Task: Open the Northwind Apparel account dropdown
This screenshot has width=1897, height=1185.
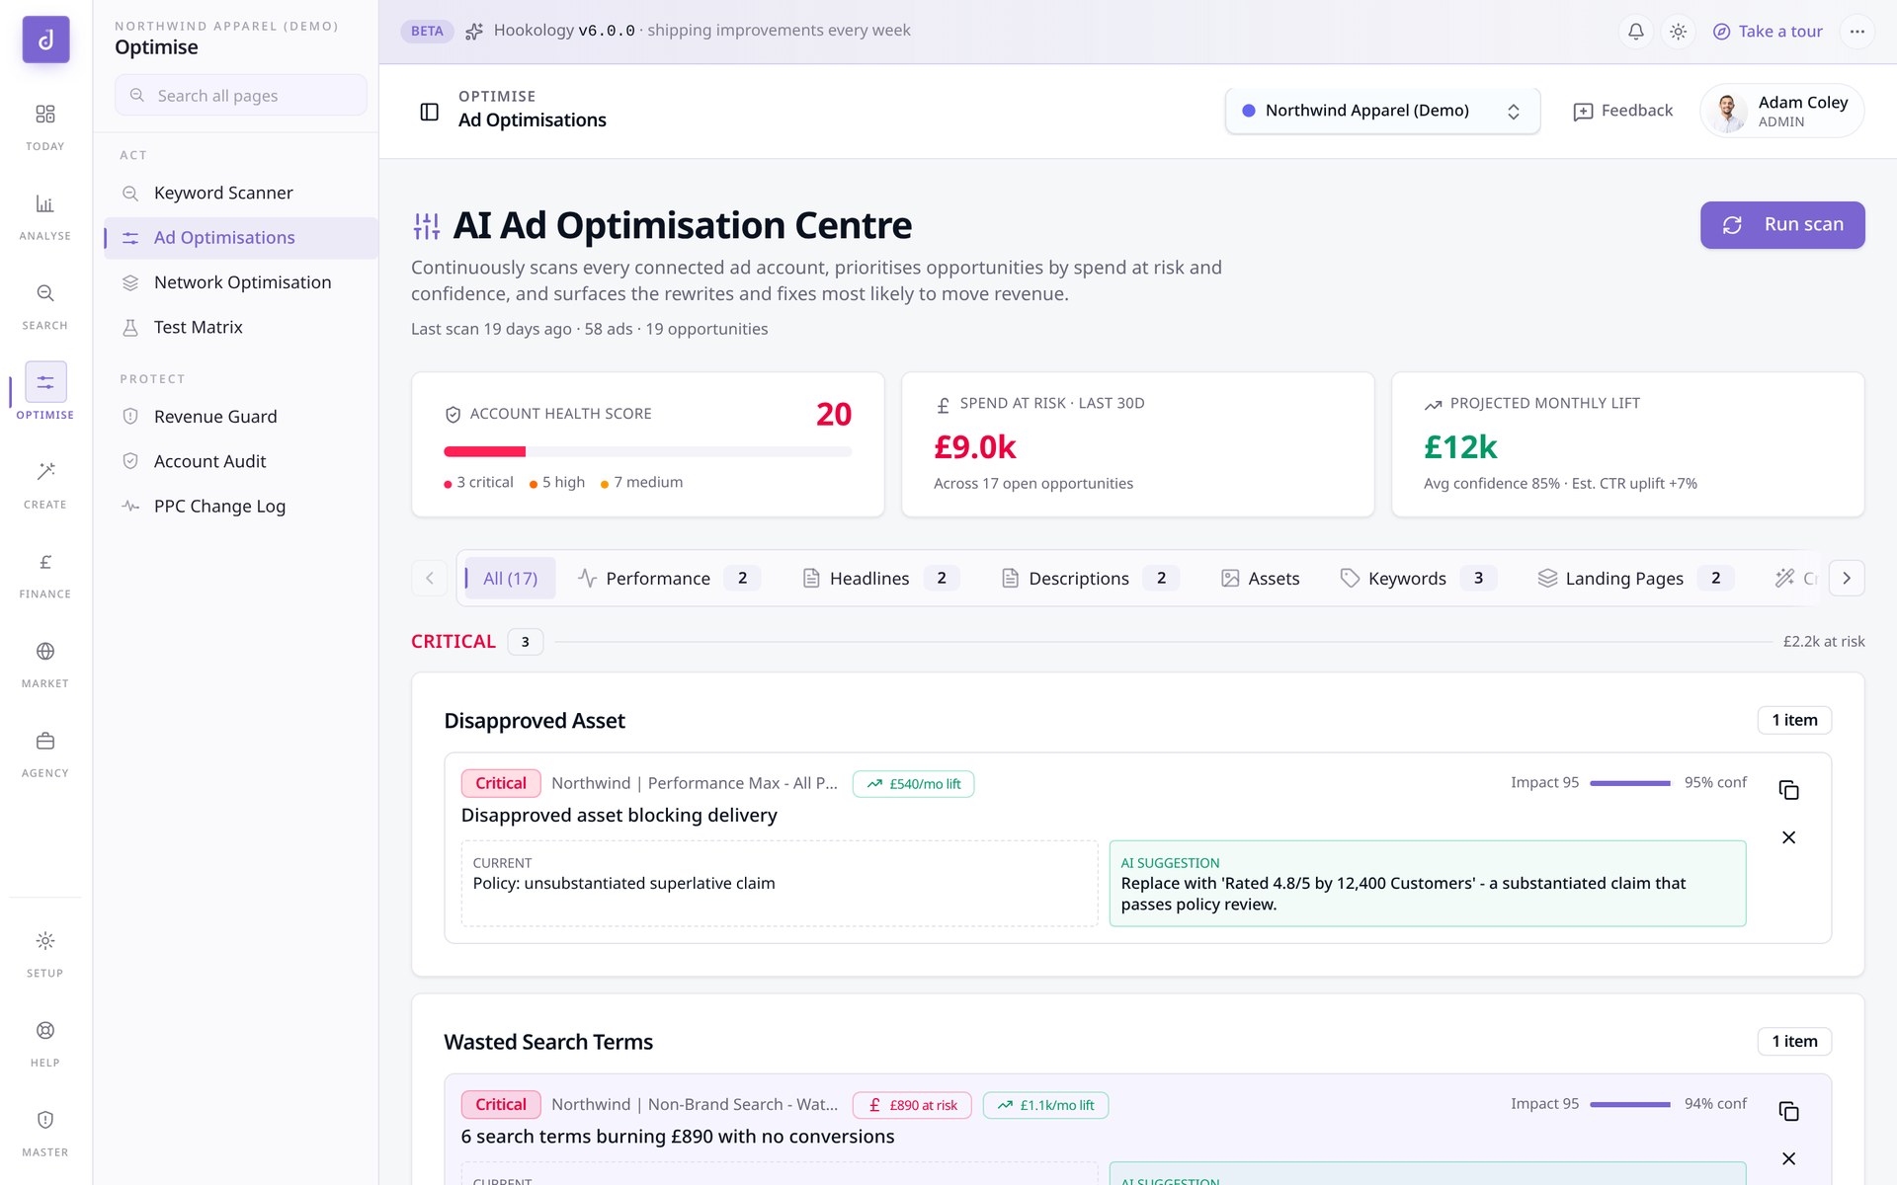Action: (x=1382, y=111)
